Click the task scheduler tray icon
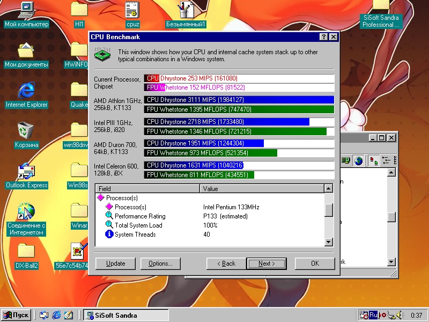Screen dimensions: 429x322 [x=364, y=315]
